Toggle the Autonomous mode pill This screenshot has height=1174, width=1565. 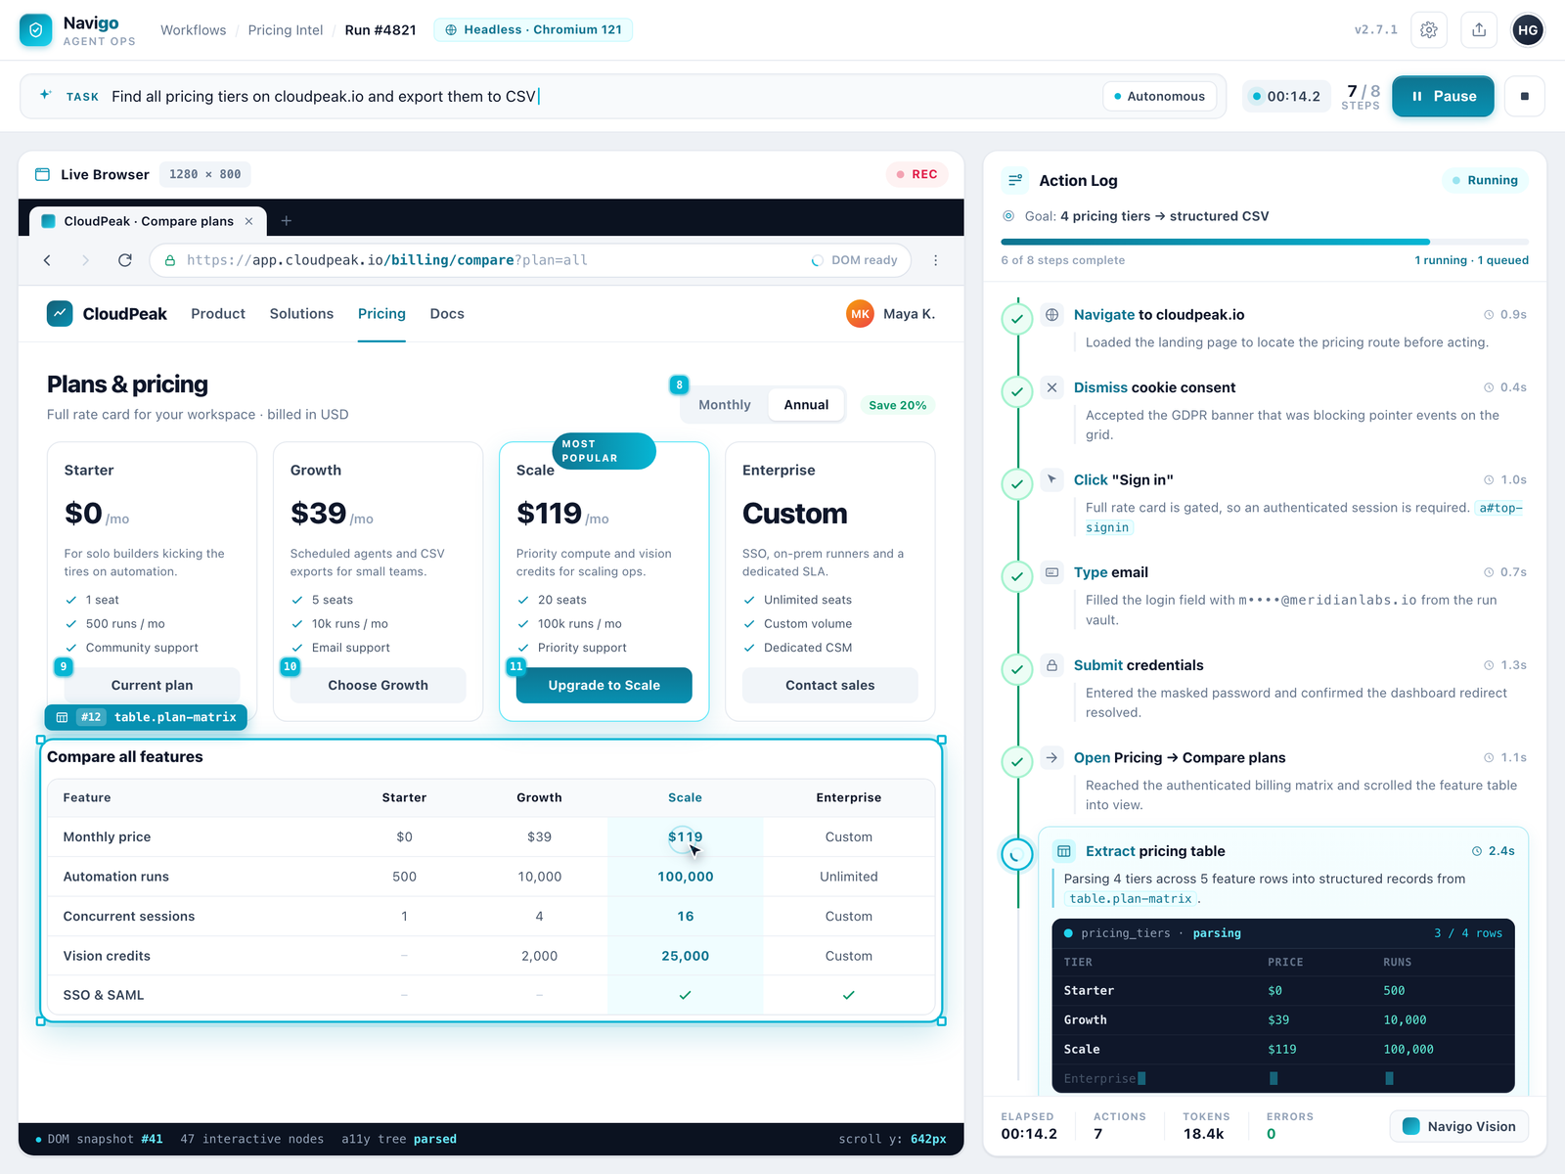pos(1160,96)
